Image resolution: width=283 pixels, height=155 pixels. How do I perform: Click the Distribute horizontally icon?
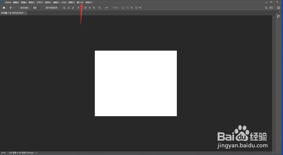[99, 8]
